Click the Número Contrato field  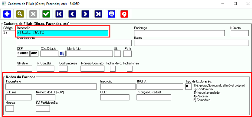click(92, 69)
